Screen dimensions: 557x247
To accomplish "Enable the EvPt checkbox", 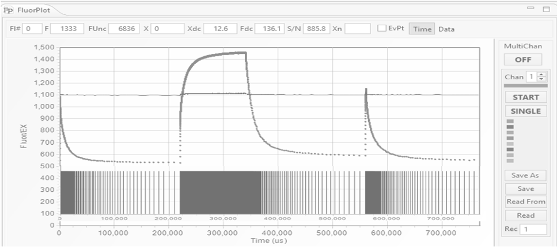I will tap(381, 29).
